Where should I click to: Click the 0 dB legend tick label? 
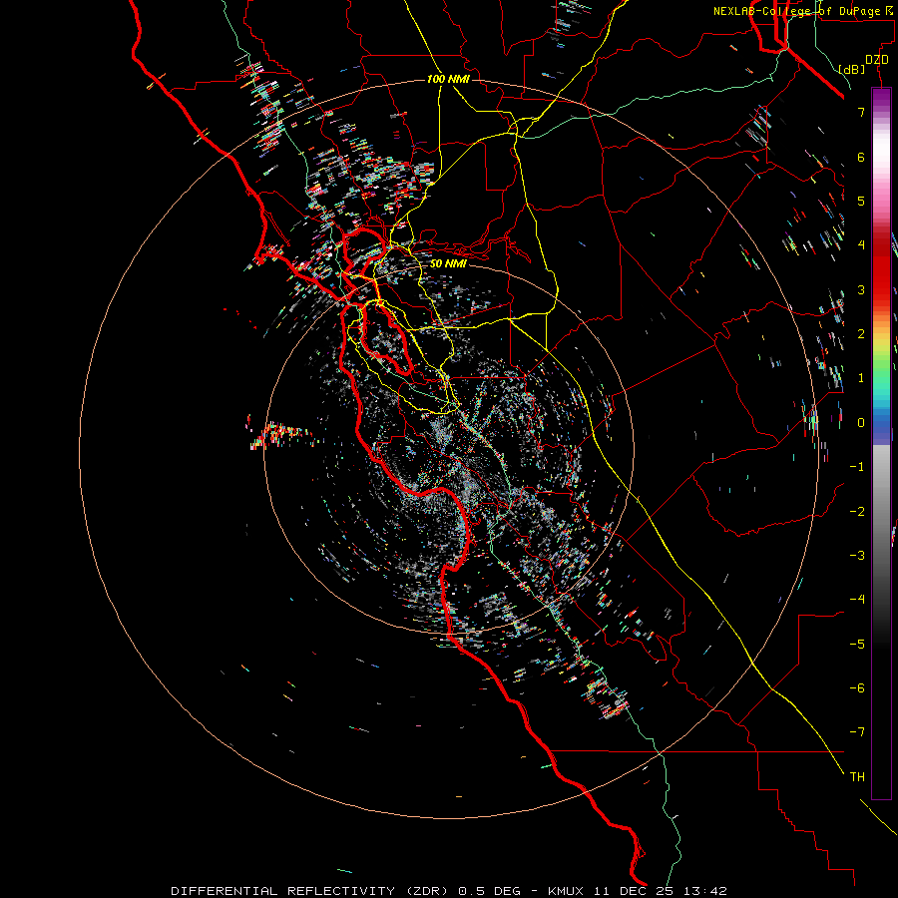(x=861, y=423)
